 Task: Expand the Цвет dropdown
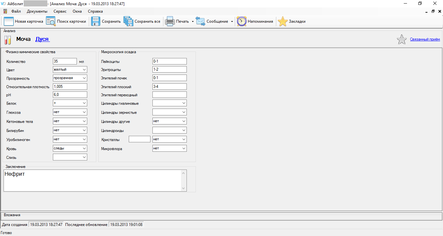click(84, 70)
